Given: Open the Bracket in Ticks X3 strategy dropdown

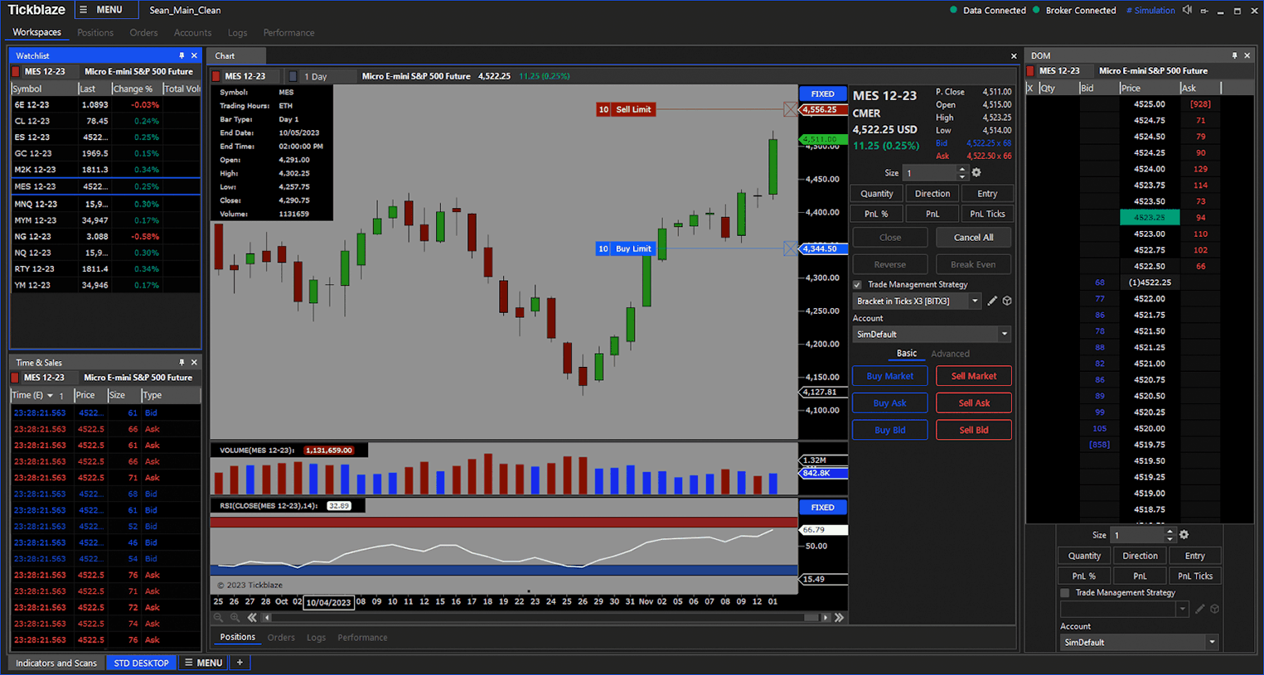Looking at the screenshot, I should (975, 301).
